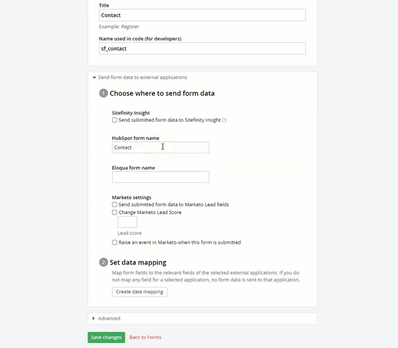Click the Sitefinity Insight help question mark icon

(224, 120)
